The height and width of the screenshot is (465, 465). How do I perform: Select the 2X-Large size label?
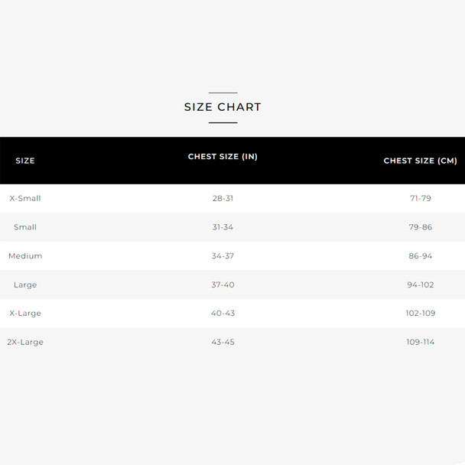click(25, 342)
